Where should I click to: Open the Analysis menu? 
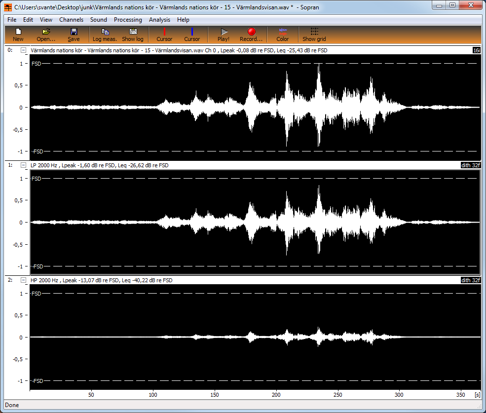point(159,20)
